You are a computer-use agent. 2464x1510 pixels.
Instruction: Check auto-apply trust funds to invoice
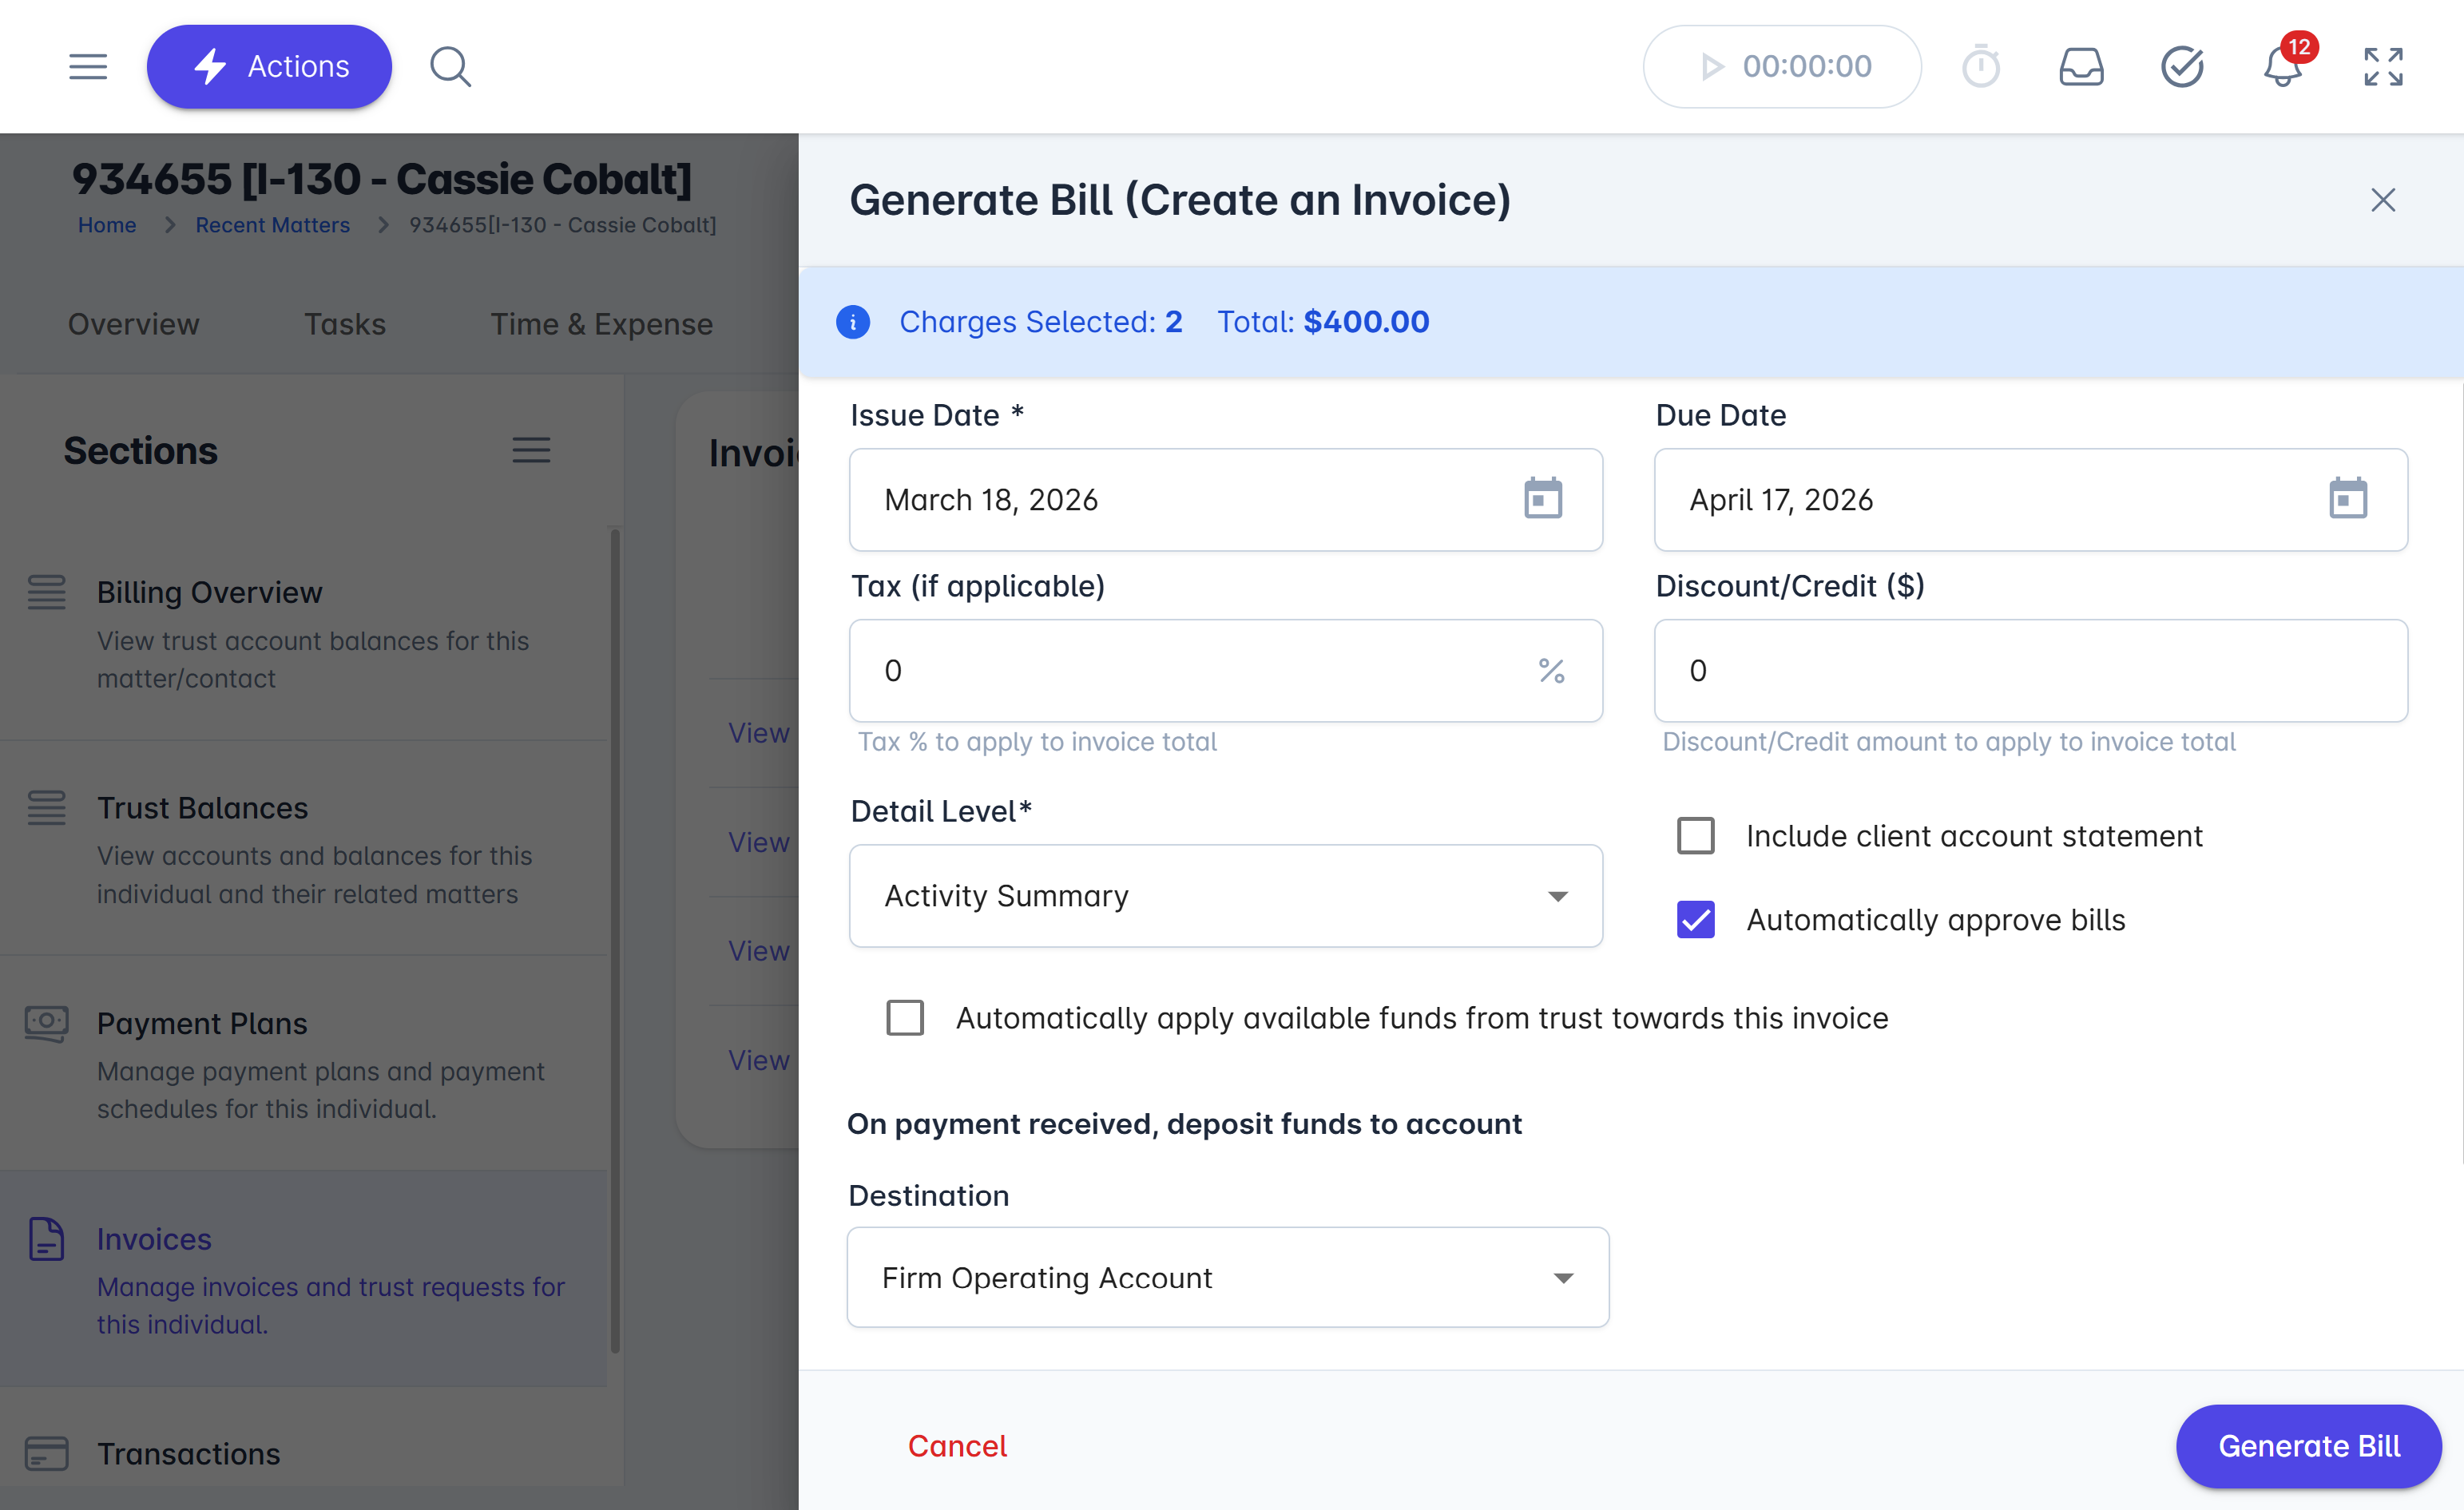(x=905, y=1018)
